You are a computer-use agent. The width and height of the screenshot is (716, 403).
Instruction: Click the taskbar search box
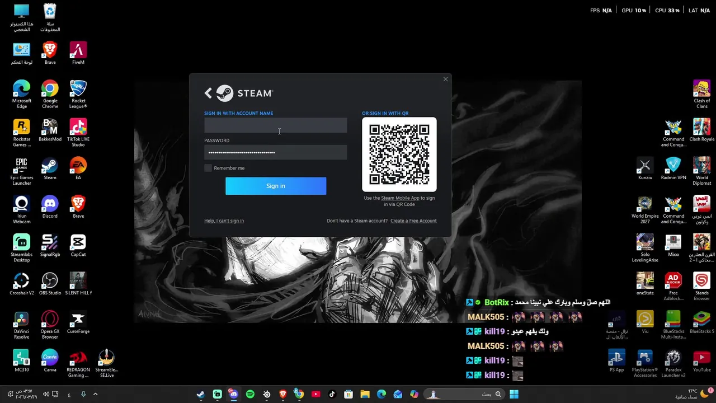464,394
